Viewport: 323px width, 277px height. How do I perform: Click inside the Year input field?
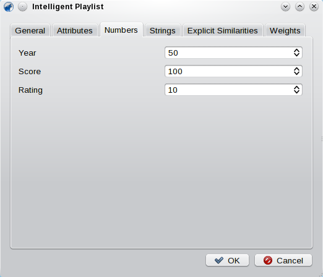pyautogui.click(x=229, y=53)
